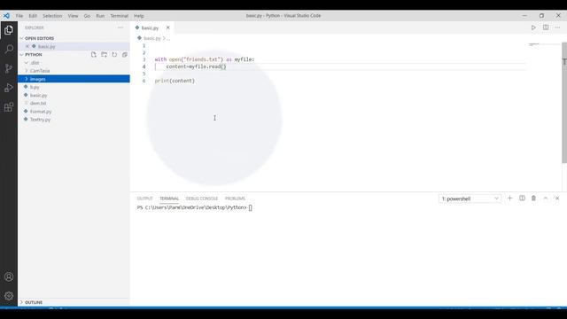Switch to the TERMINAL panel tab
This screenshot has height=319, width=567.
tap(169, 198)
